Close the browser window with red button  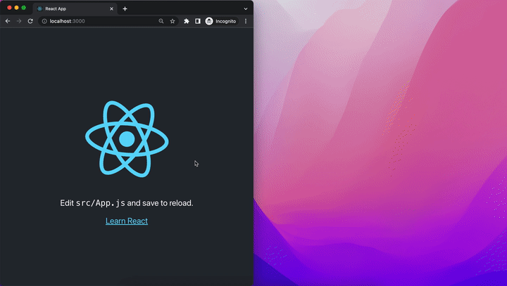9,8
